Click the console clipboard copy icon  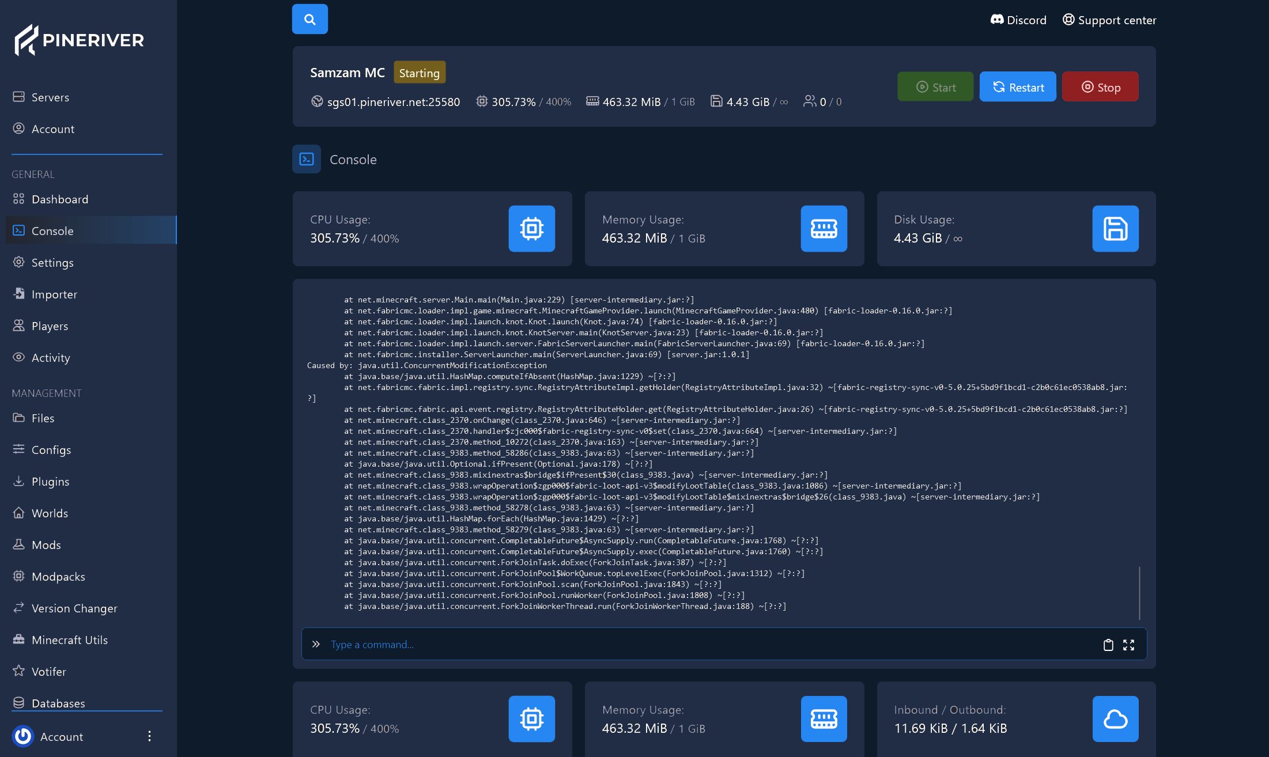(x=1108, y=645)
